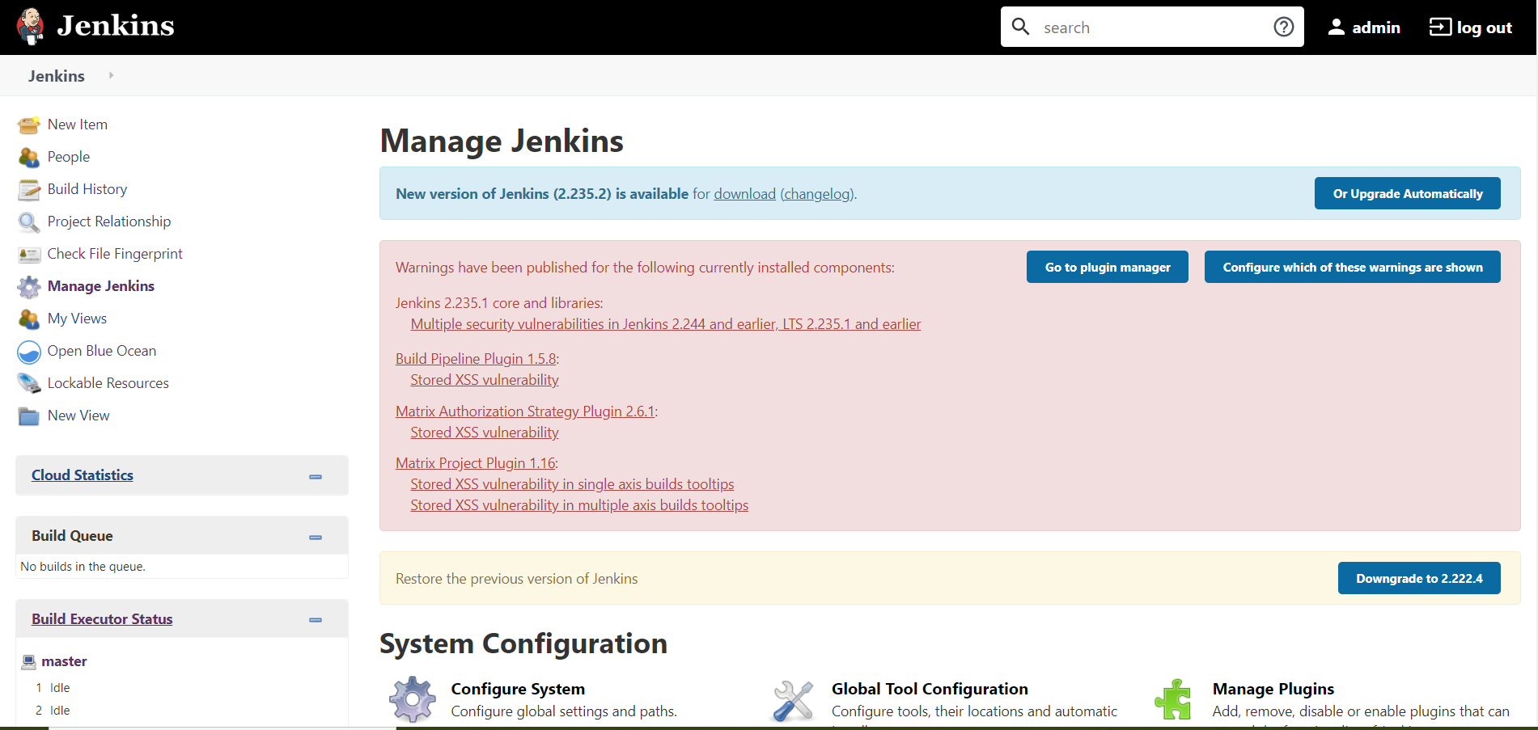
Task: Open Stored XSS vulnerability under Matrix Authorization
Action: [485, 433]
